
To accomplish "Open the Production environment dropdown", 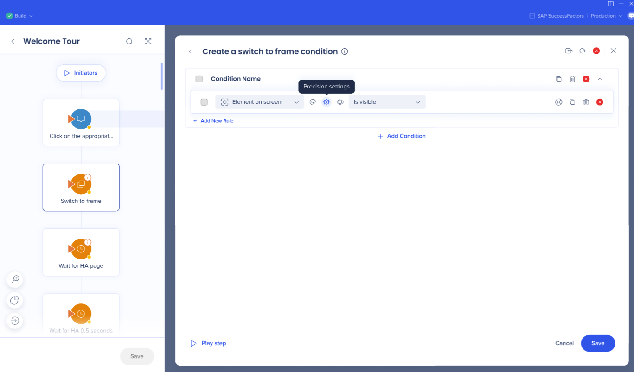I will [606, 16].
